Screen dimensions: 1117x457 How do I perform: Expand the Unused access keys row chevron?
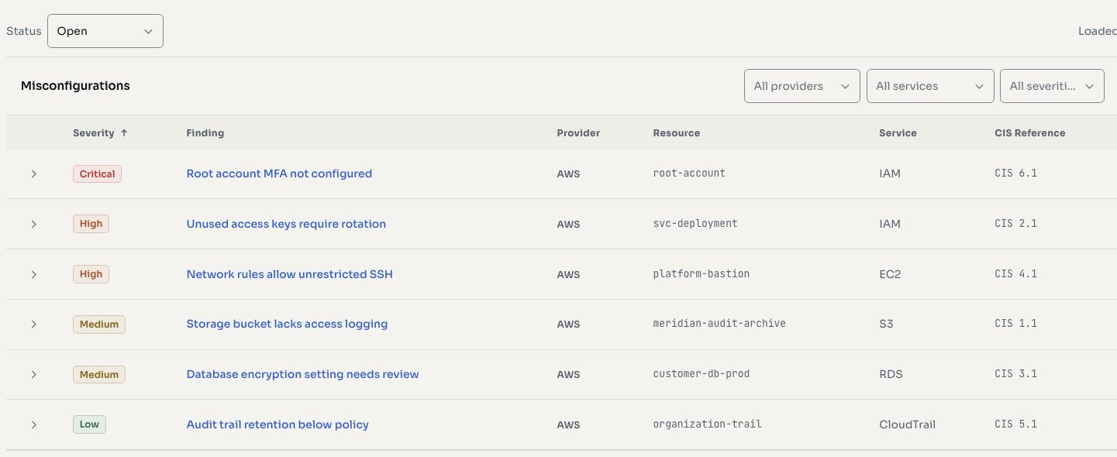pyautogui.click(x=33, y=224)
